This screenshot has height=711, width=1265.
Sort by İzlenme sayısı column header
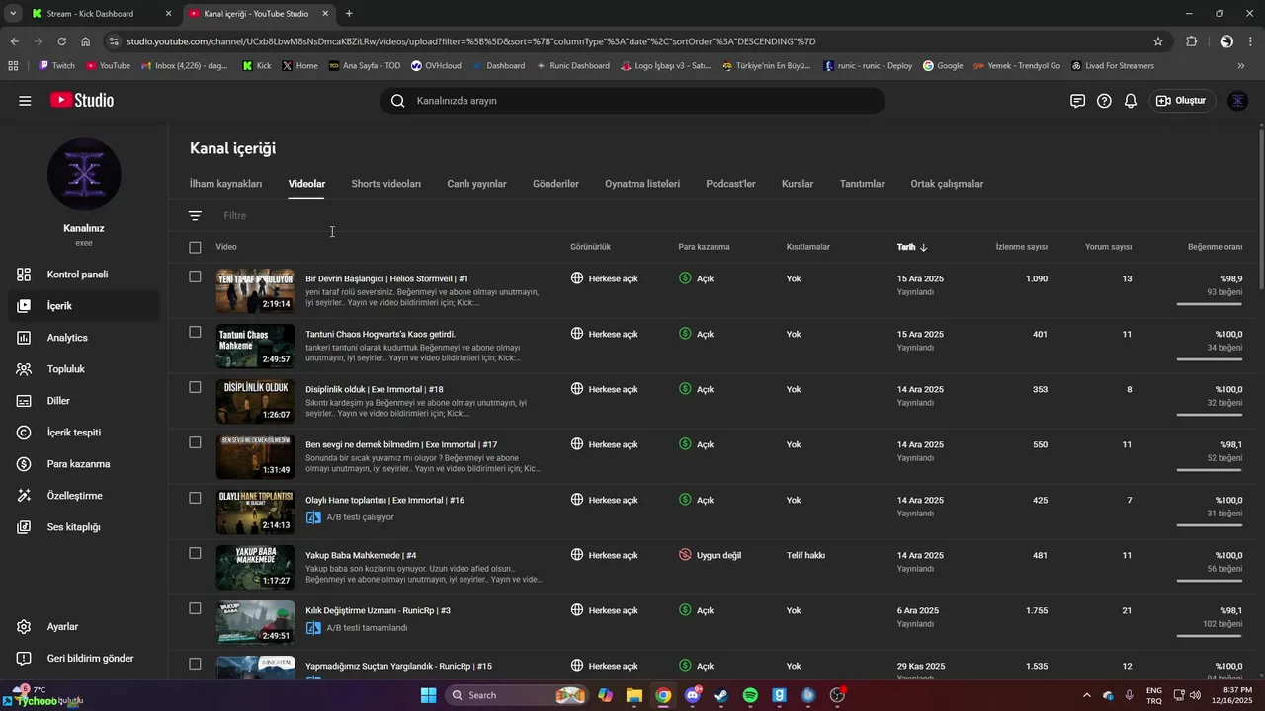(1021, 247)
